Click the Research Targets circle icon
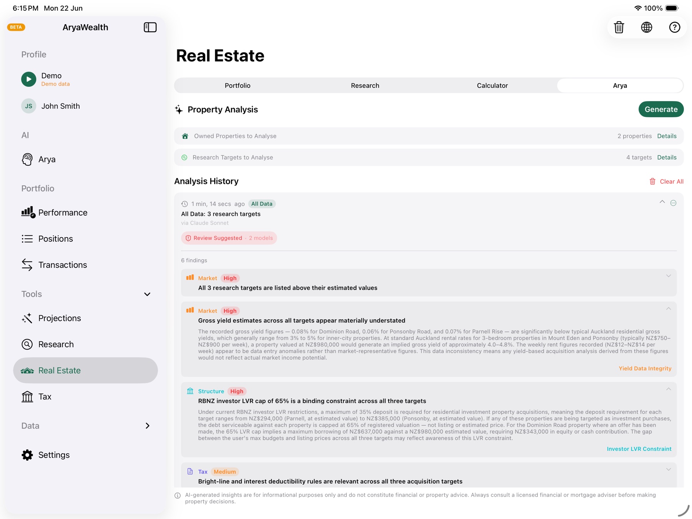This screenshot has width=692, height=519. (185, 158)
